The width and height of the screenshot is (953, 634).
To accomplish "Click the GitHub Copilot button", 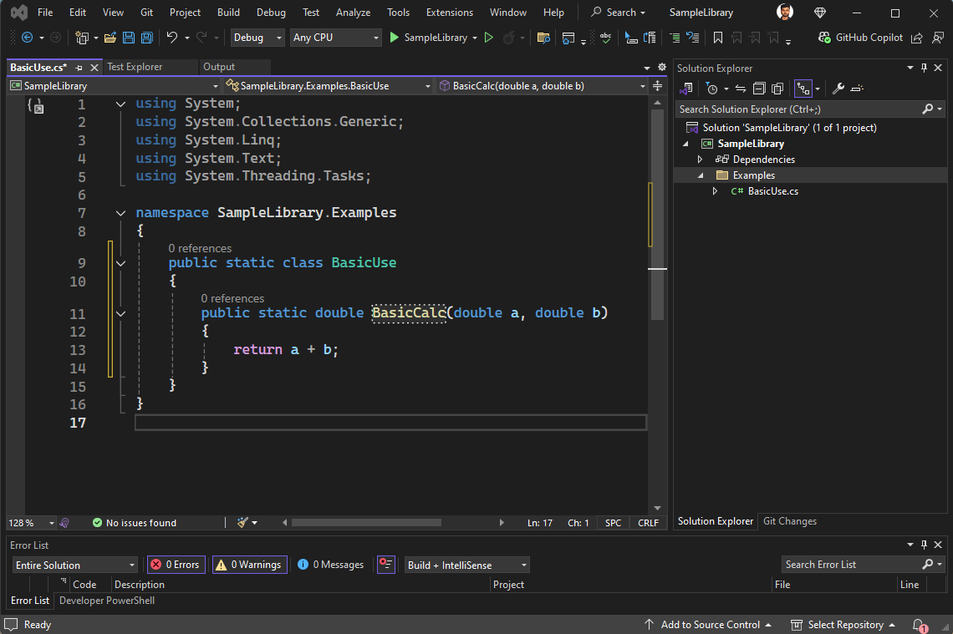I will (x=860, y=38).
